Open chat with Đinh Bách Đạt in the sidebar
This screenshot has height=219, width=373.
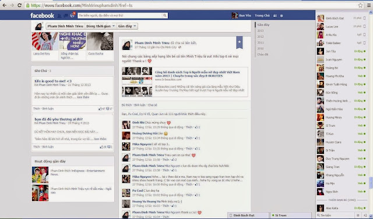[342, 18]
